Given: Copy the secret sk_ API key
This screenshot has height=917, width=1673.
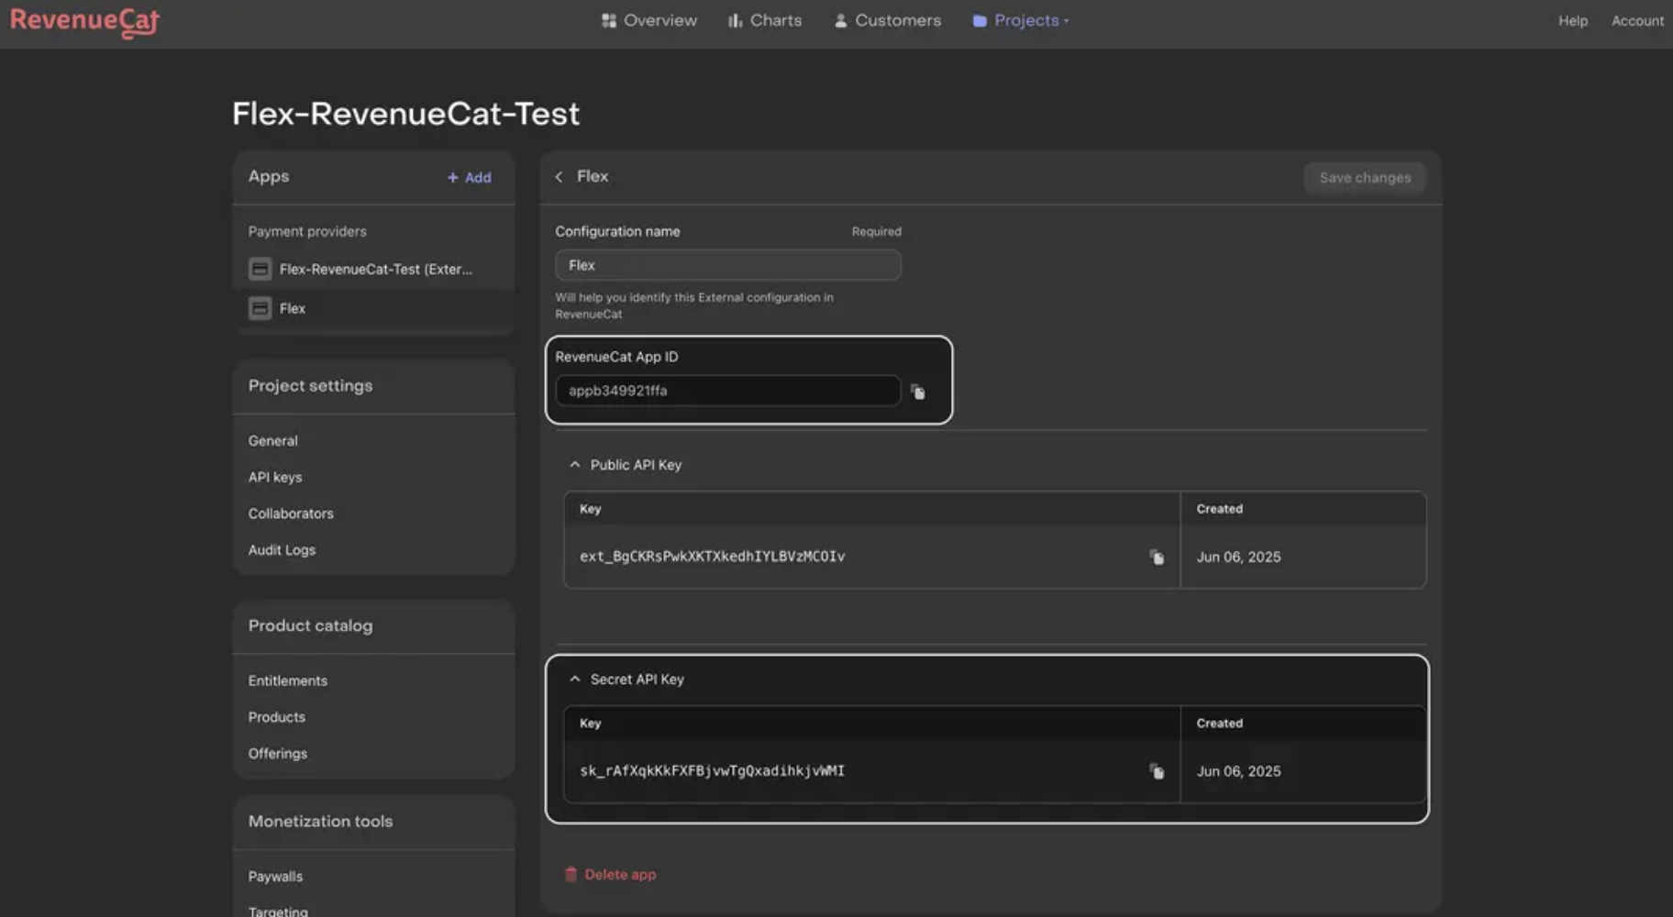Looking at the screenshot, I should pos(1157,771).
